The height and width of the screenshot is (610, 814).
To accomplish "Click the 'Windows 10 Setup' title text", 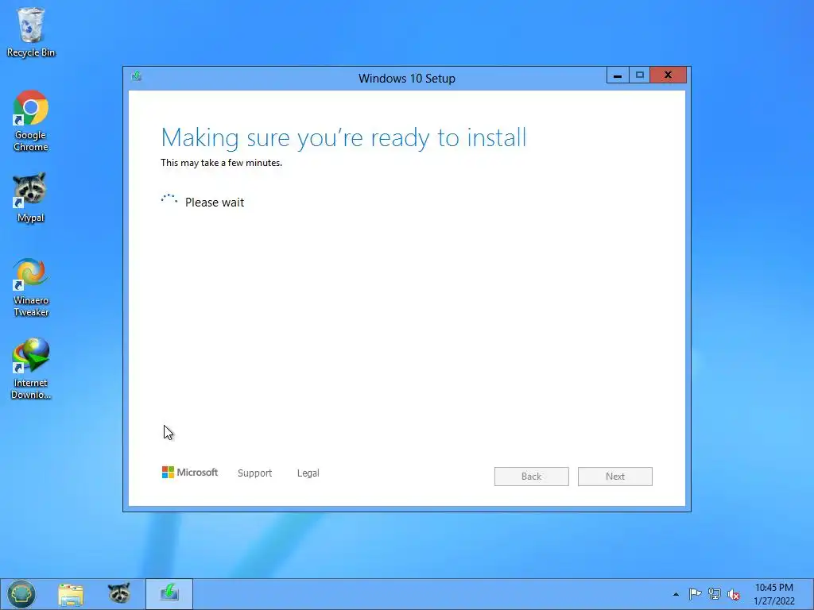I will (x=406, y=79).
